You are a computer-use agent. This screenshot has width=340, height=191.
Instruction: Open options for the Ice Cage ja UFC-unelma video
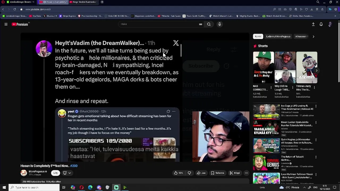[x=316, y=106]
